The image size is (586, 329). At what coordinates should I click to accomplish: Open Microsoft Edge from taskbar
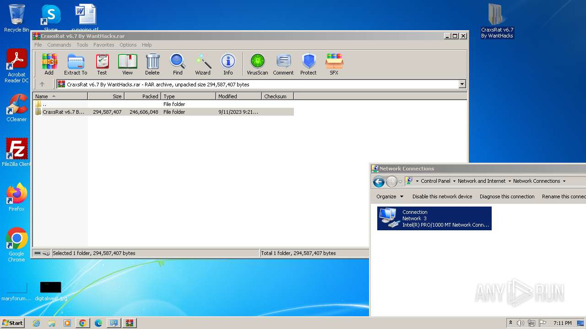click(98, 323)
